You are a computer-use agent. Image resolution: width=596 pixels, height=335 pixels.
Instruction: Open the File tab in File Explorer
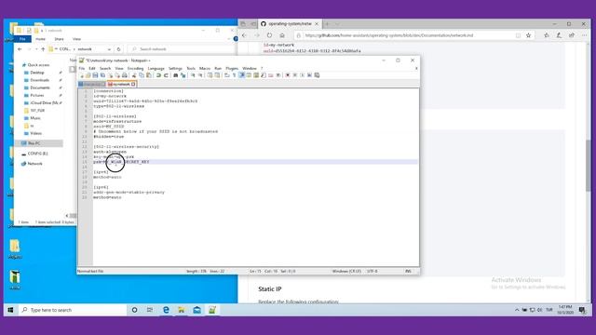[22, 39]
